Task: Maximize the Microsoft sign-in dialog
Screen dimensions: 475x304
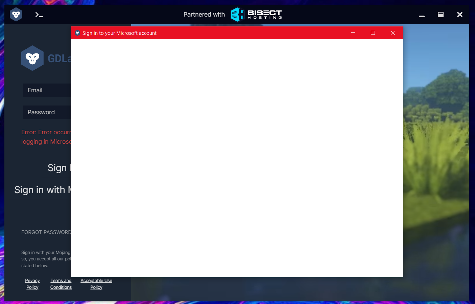Action: (x=373, y=33)
